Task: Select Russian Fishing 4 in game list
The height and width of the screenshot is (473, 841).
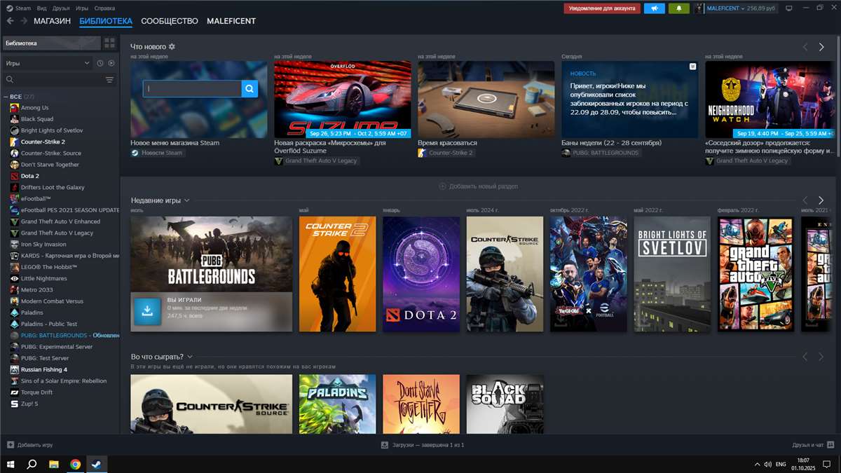Action: pyautogui.click(x=43, y=369)
